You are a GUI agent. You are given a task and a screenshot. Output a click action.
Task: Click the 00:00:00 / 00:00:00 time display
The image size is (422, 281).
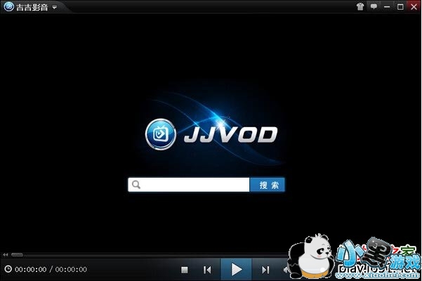pos(51,269)
